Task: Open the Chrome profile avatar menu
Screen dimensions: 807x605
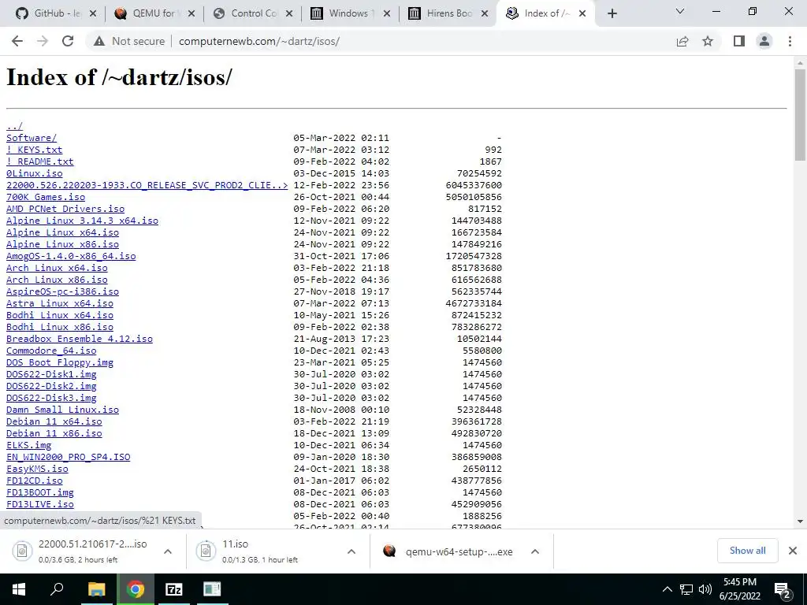Action: coord(764,41)
